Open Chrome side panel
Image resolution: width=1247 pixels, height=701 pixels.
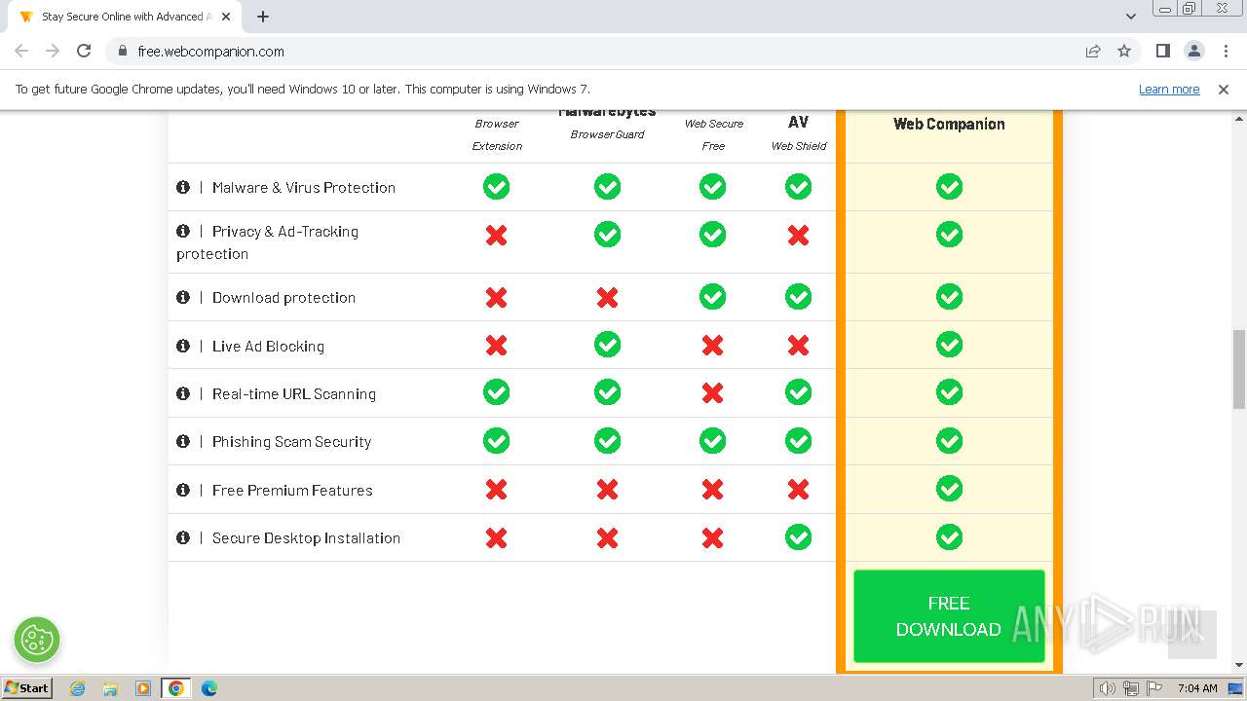pos(1162,51)
